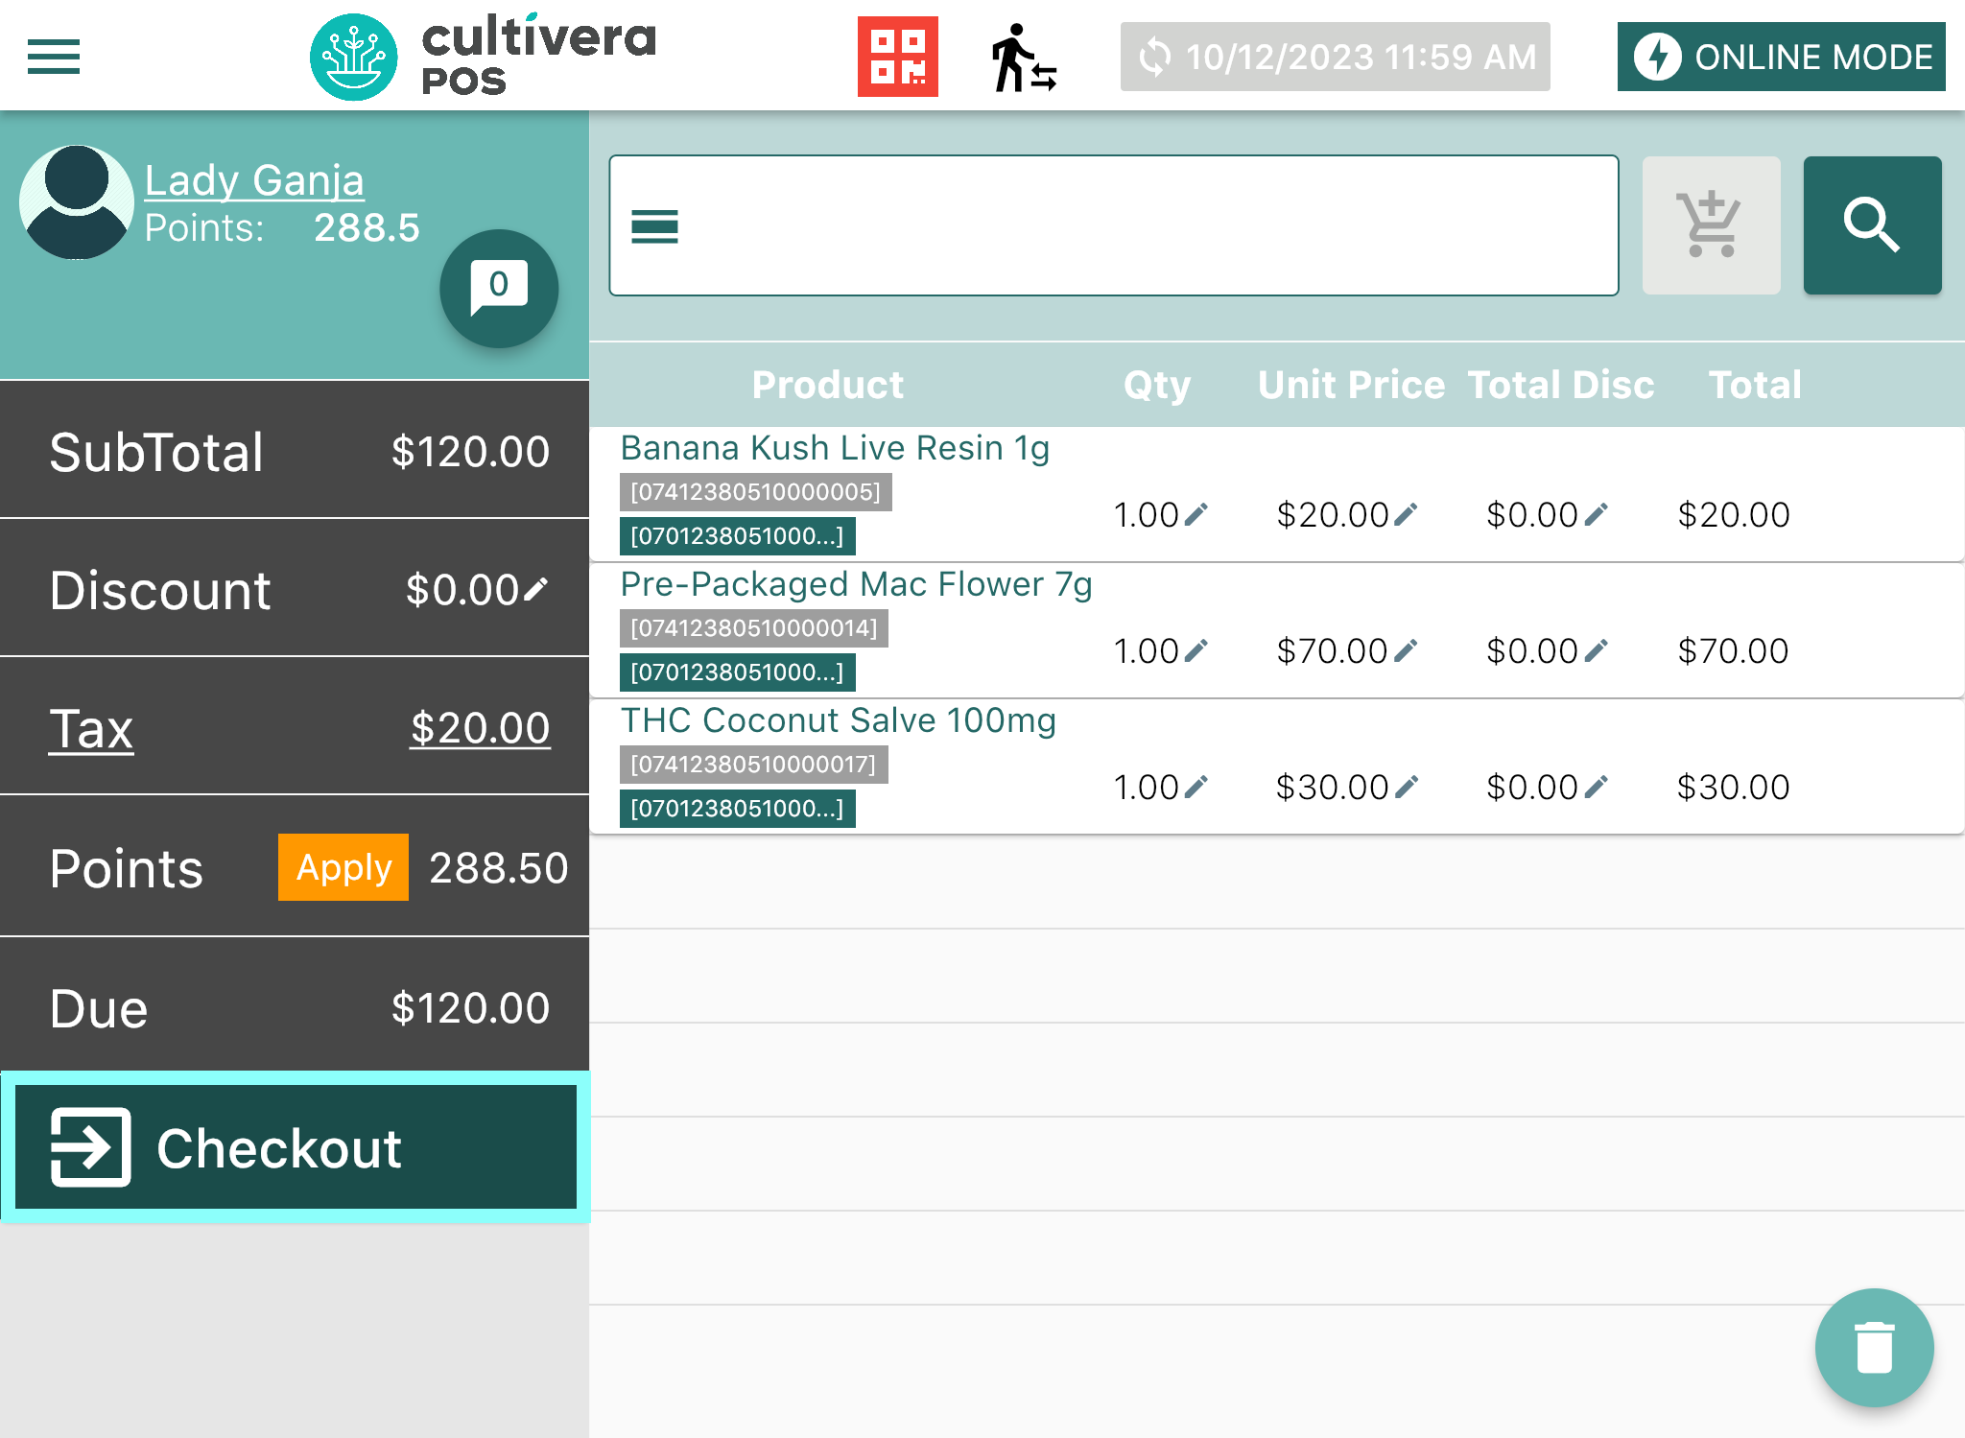Open THC Coconut Salve 100mg product
Image resolution: width=1965 pixels, height=1438 pixels.
pyautogui.click(x=838, y=720)
